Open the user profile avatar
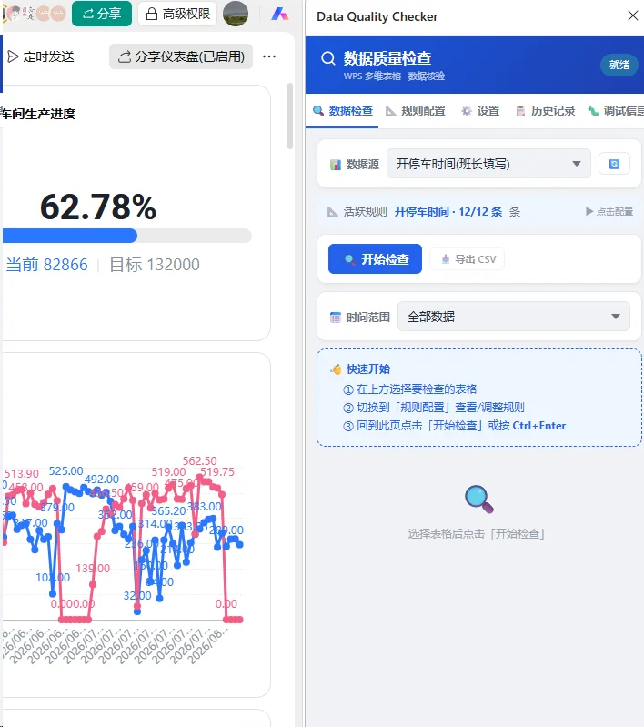The height and width of the screenshot is (727, 644). point(236,14)
